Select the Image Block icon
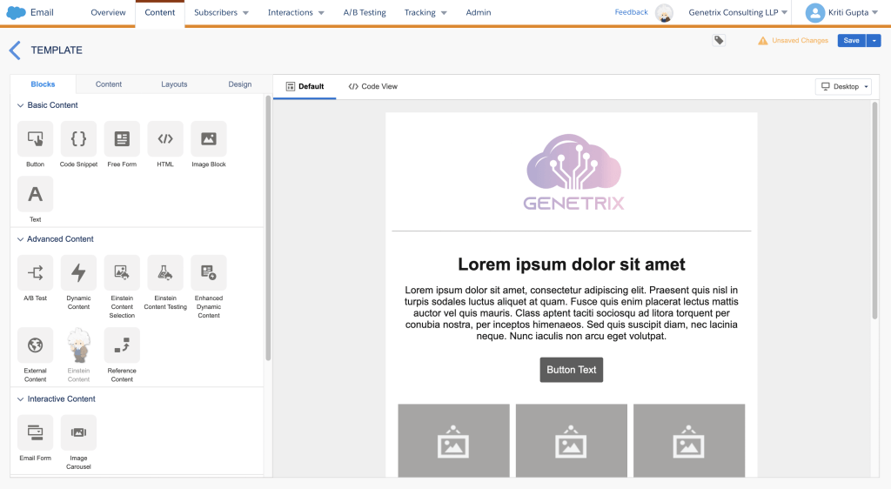891x489 pixels. pyautogui.click(x=209, y=138)
